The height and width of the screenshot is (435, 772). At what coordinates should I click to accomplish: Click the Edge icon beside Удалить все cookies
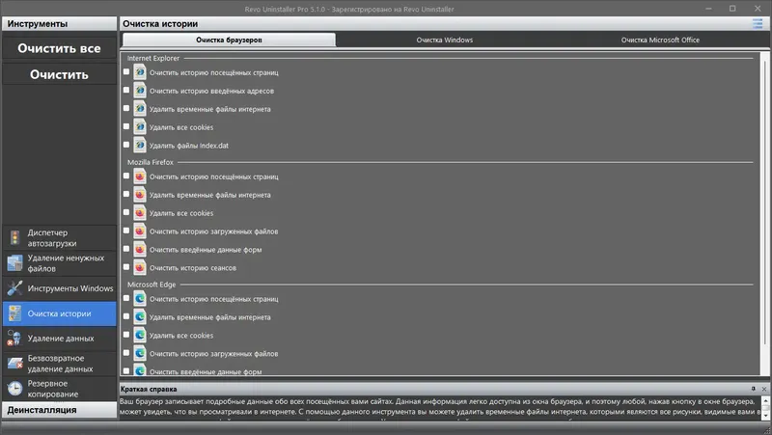140,335
